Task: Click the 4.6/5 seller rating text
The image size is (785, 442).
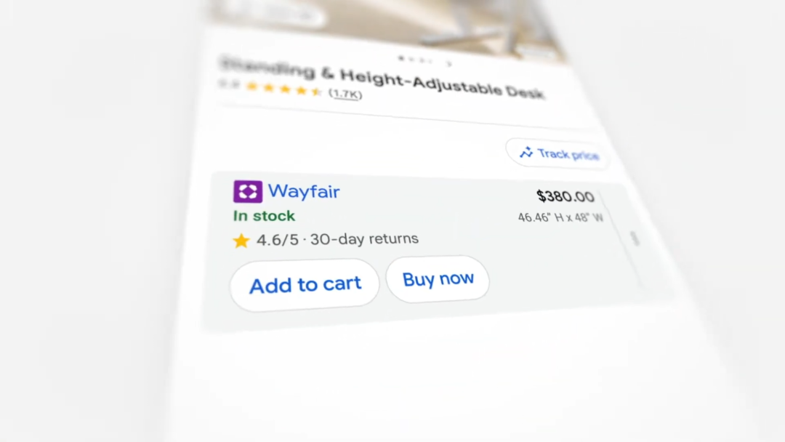Action: click(278, 240)
